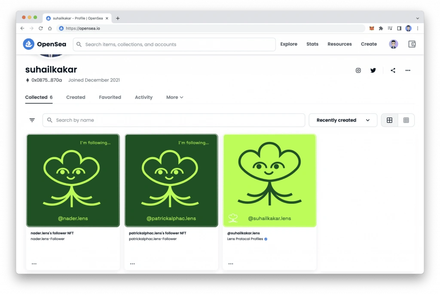Open the @suhailkakar.lens NFT thumbnail
The width and height of the screenshot is (440, 295).
[x=270, y=181]
